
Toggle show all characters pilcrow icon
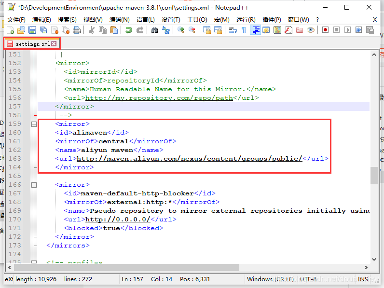(x=244, y=30)
